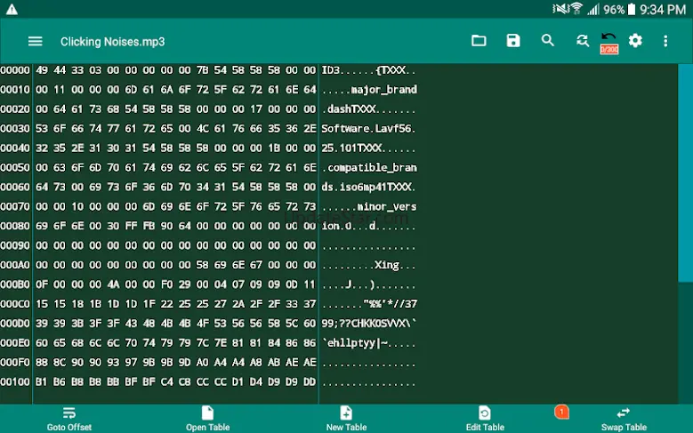Select offset row 000A0
The width and height of the screenshot is (693, 433).
click(15, 265)
